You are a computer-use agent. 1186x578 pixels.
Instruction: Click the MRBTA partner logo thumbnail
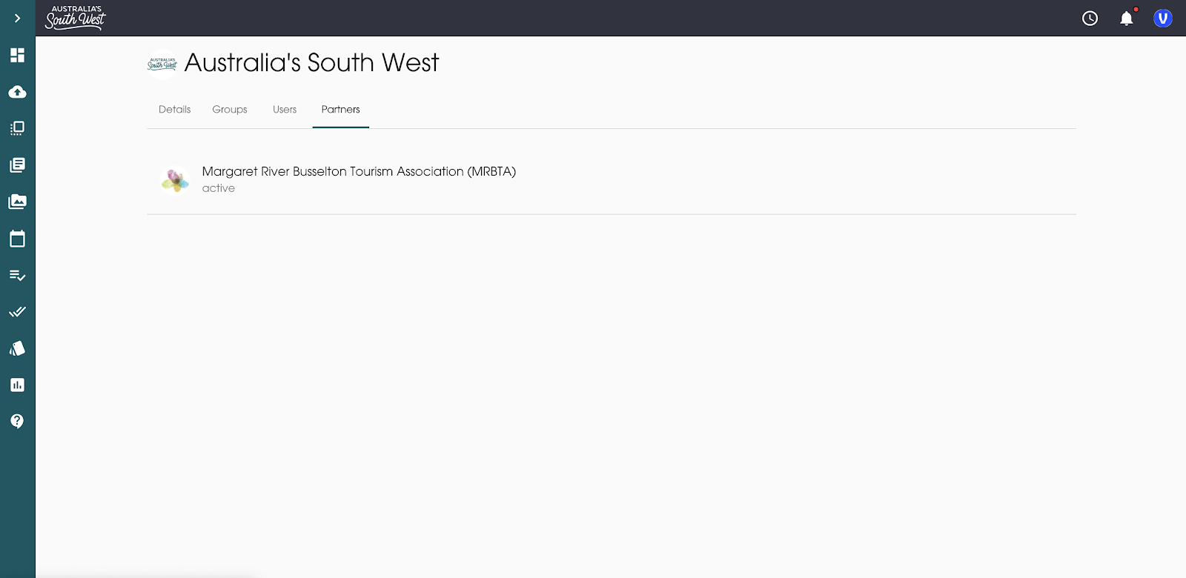click(x=175, y=180)
